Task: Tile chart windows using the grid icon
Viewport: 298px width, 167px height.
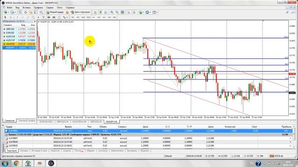Action: (x=122, y=13)
